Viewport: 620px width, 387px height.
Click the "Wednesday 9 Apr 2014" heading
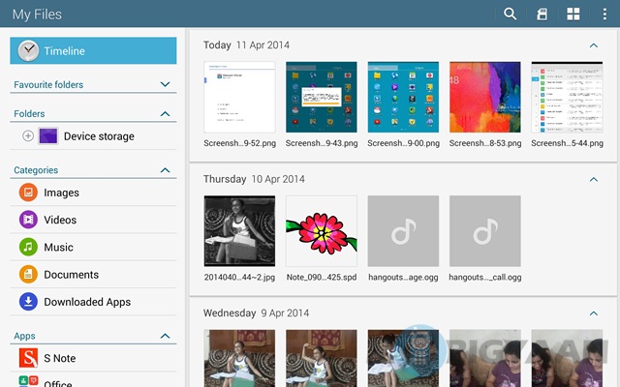256,313
